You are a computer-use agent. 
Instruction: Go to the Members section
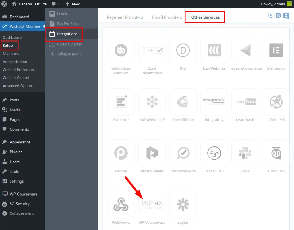click(x=11, y=54)
